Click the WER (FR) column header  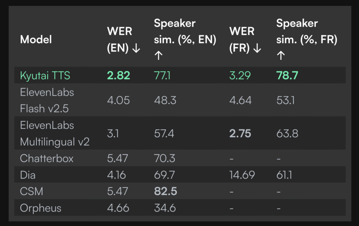pos(245,40)
